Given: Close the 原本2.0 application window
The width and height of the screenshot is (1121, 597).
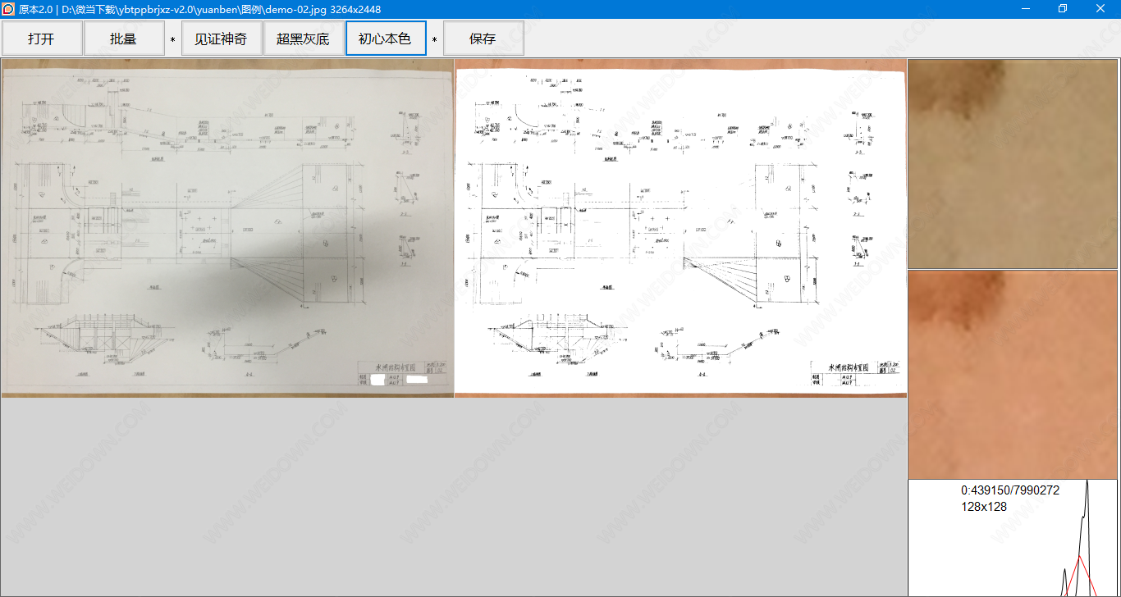Looking at the screenshot, I should (1100, 9).
